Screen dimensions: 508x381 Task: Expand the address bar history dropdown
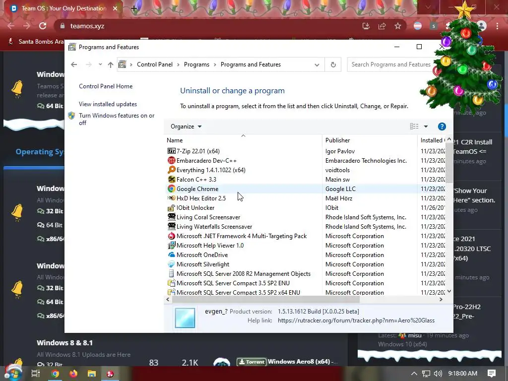pos(317,64)
